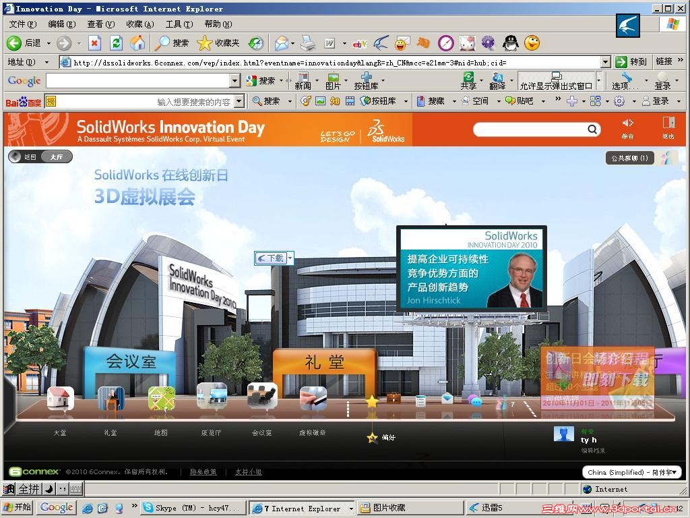The width and height of the screenshot is (690, 518).
Task: Click into the event header search field
Action: point(530,129)
